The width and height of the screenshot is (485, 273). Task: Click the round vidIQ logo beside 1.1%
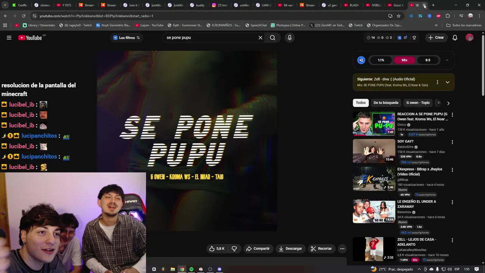pos(361,60)
